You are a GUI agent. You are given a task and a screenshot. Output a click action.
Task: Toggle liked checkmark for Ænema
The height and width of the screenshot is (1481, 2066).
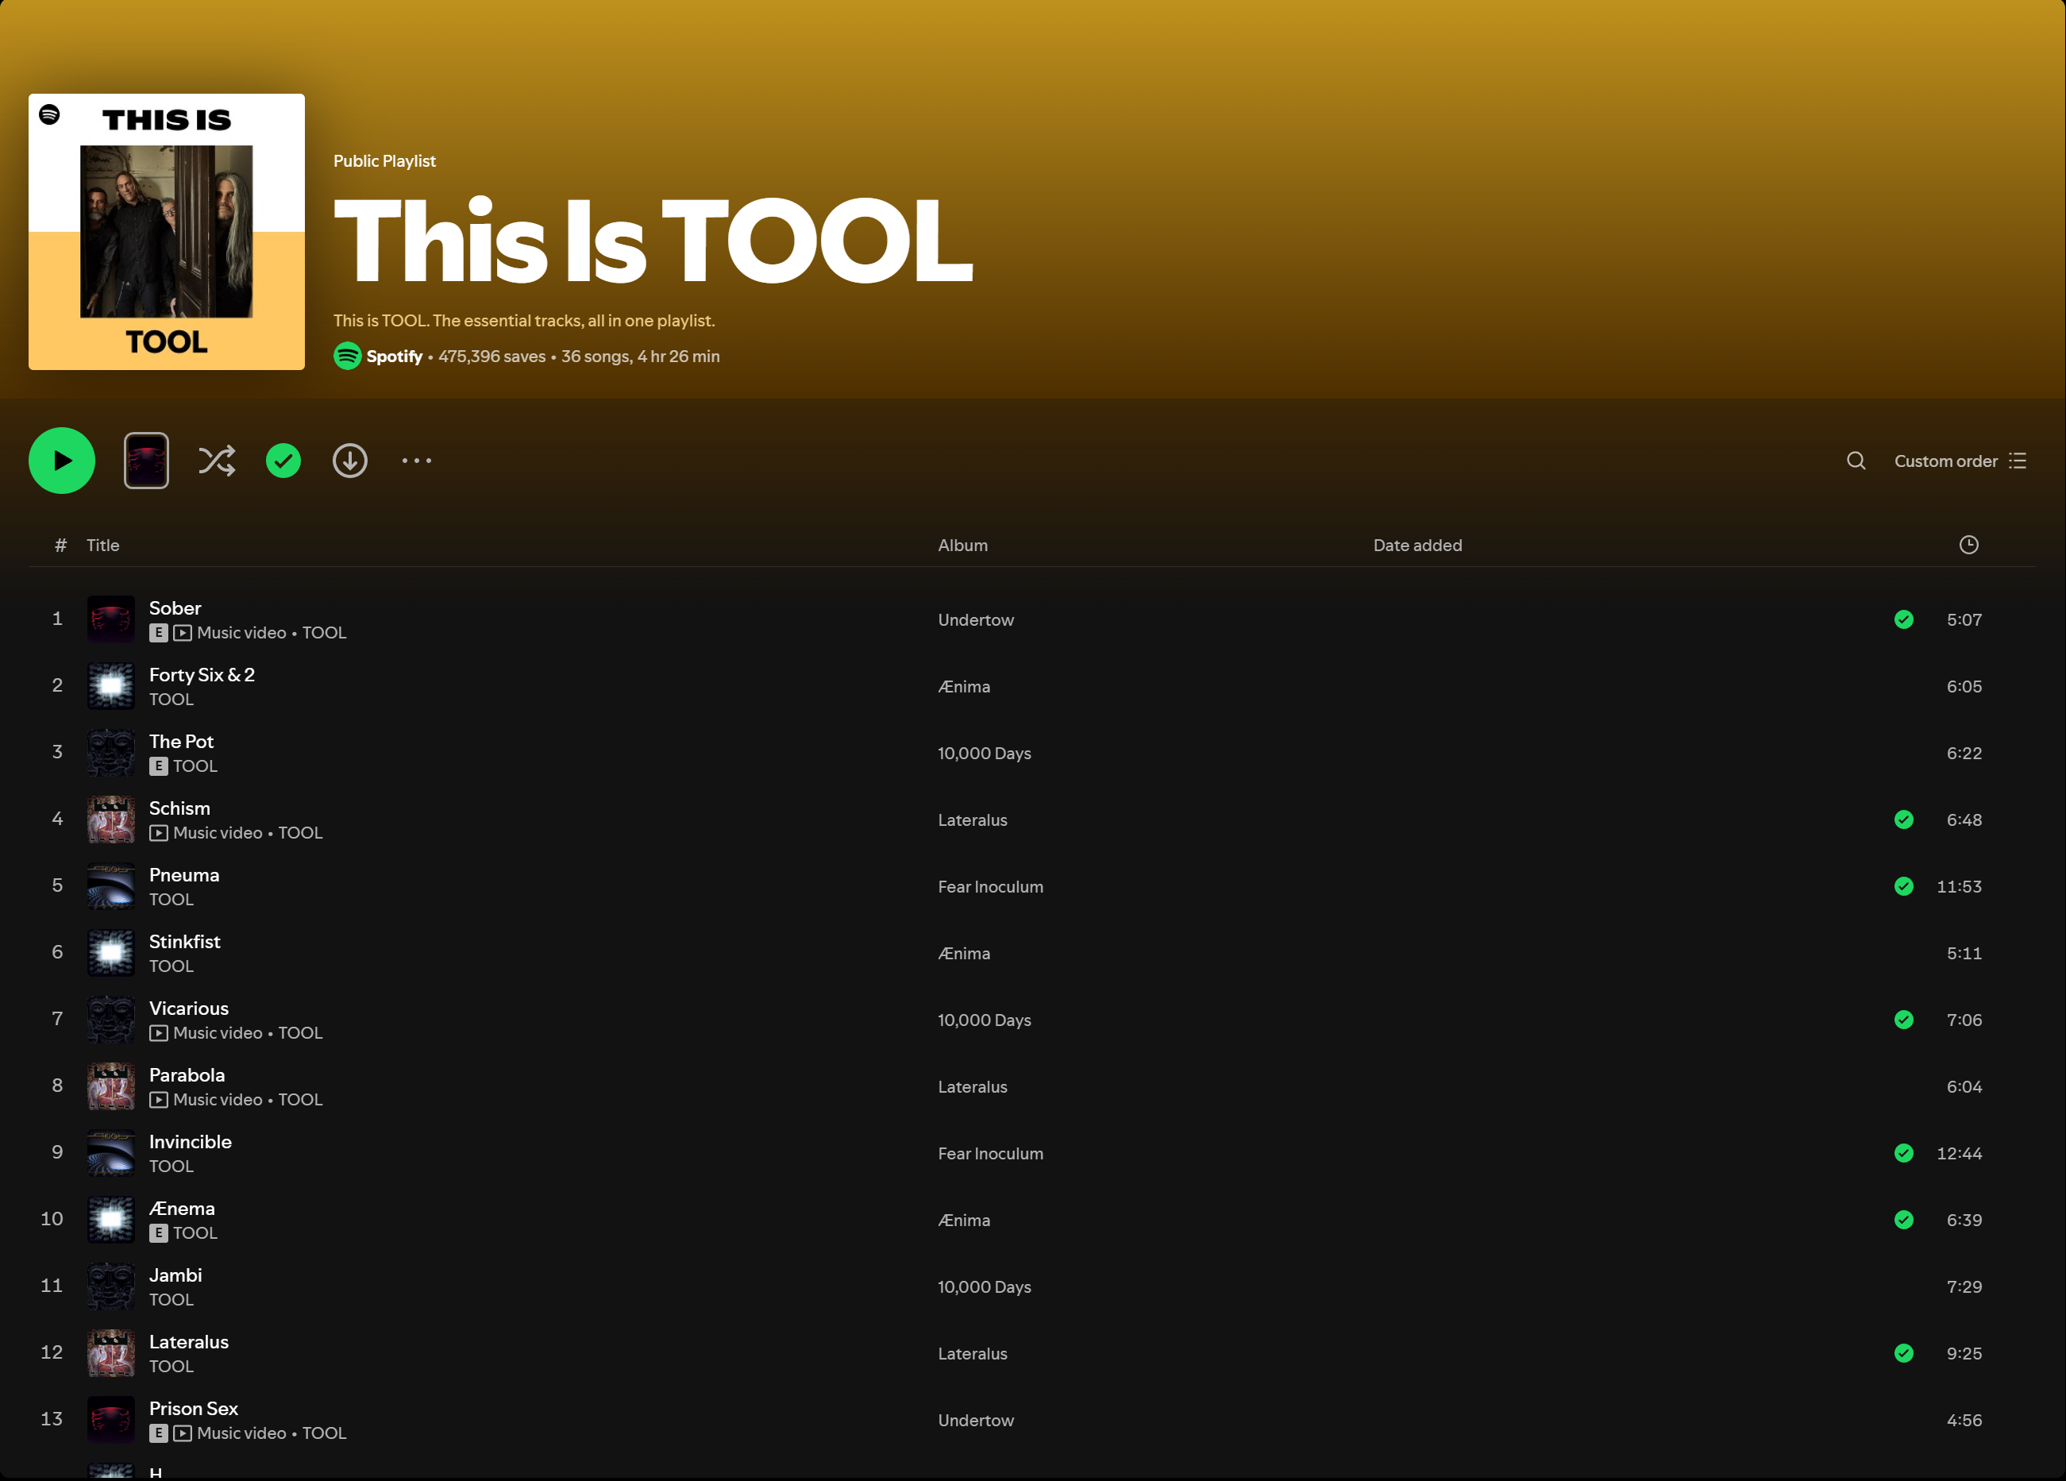pos(1904,1220)
